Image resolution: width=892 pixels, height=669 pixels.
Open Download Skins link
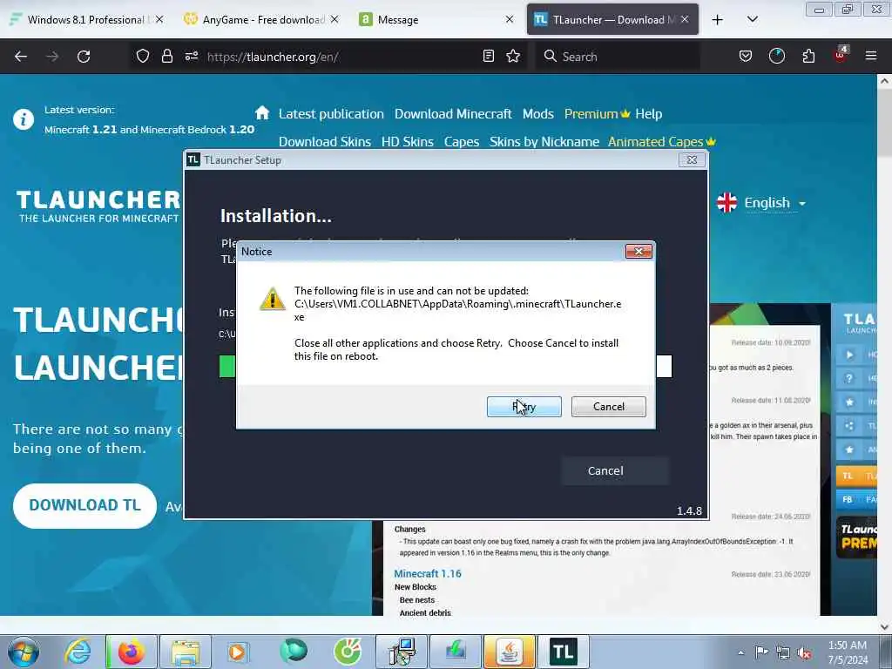(x=325, y=142)
